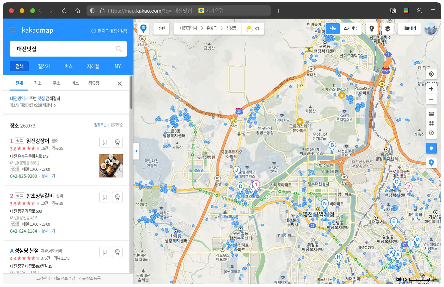The width and height of the screenshot is (444, 287).
Task: Open 상세보기 for 임진강장어
Action: click(48, 176)
